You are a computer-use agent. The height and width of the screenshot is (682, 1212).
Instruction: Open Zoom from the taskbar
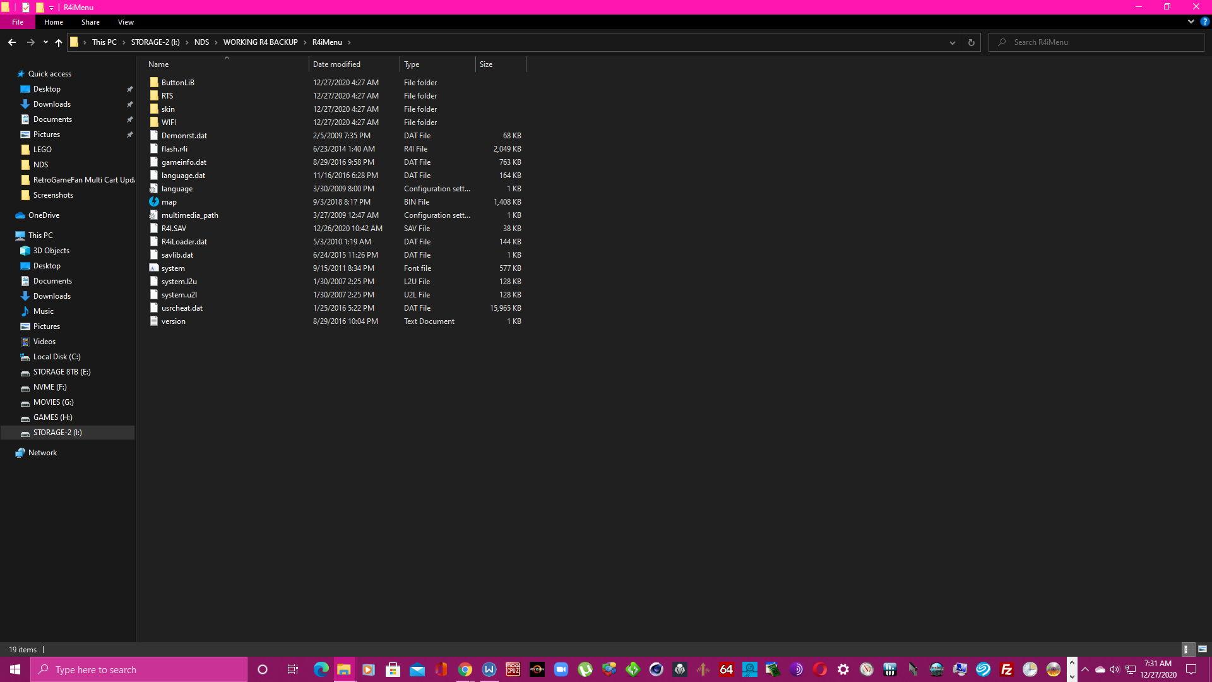pyautogui.click(x=561, y=669)
